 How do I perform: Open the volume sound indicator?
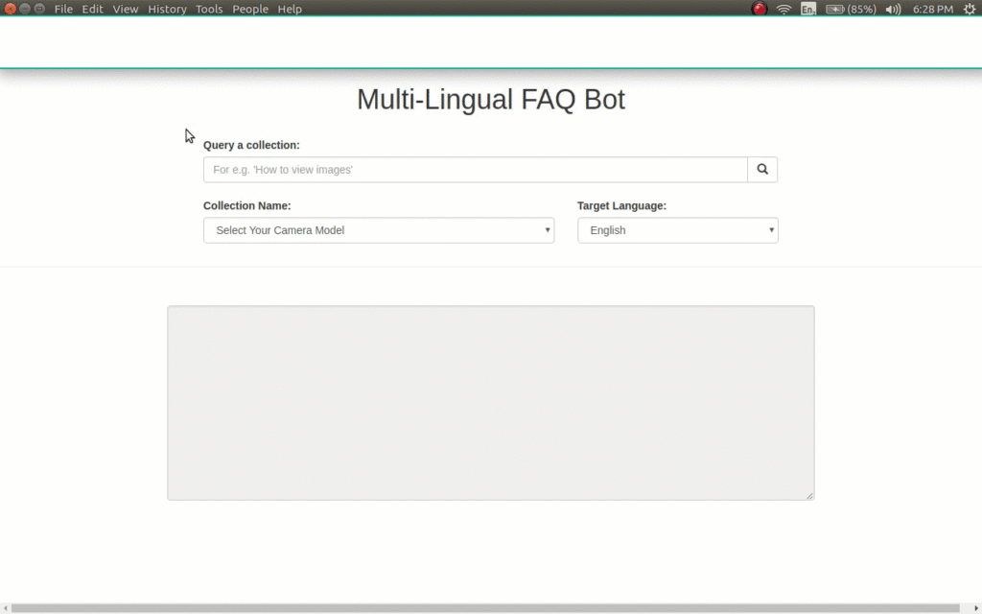tap(893, 10)
